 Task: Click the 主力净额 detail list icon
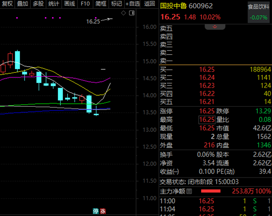pos(189,191)
